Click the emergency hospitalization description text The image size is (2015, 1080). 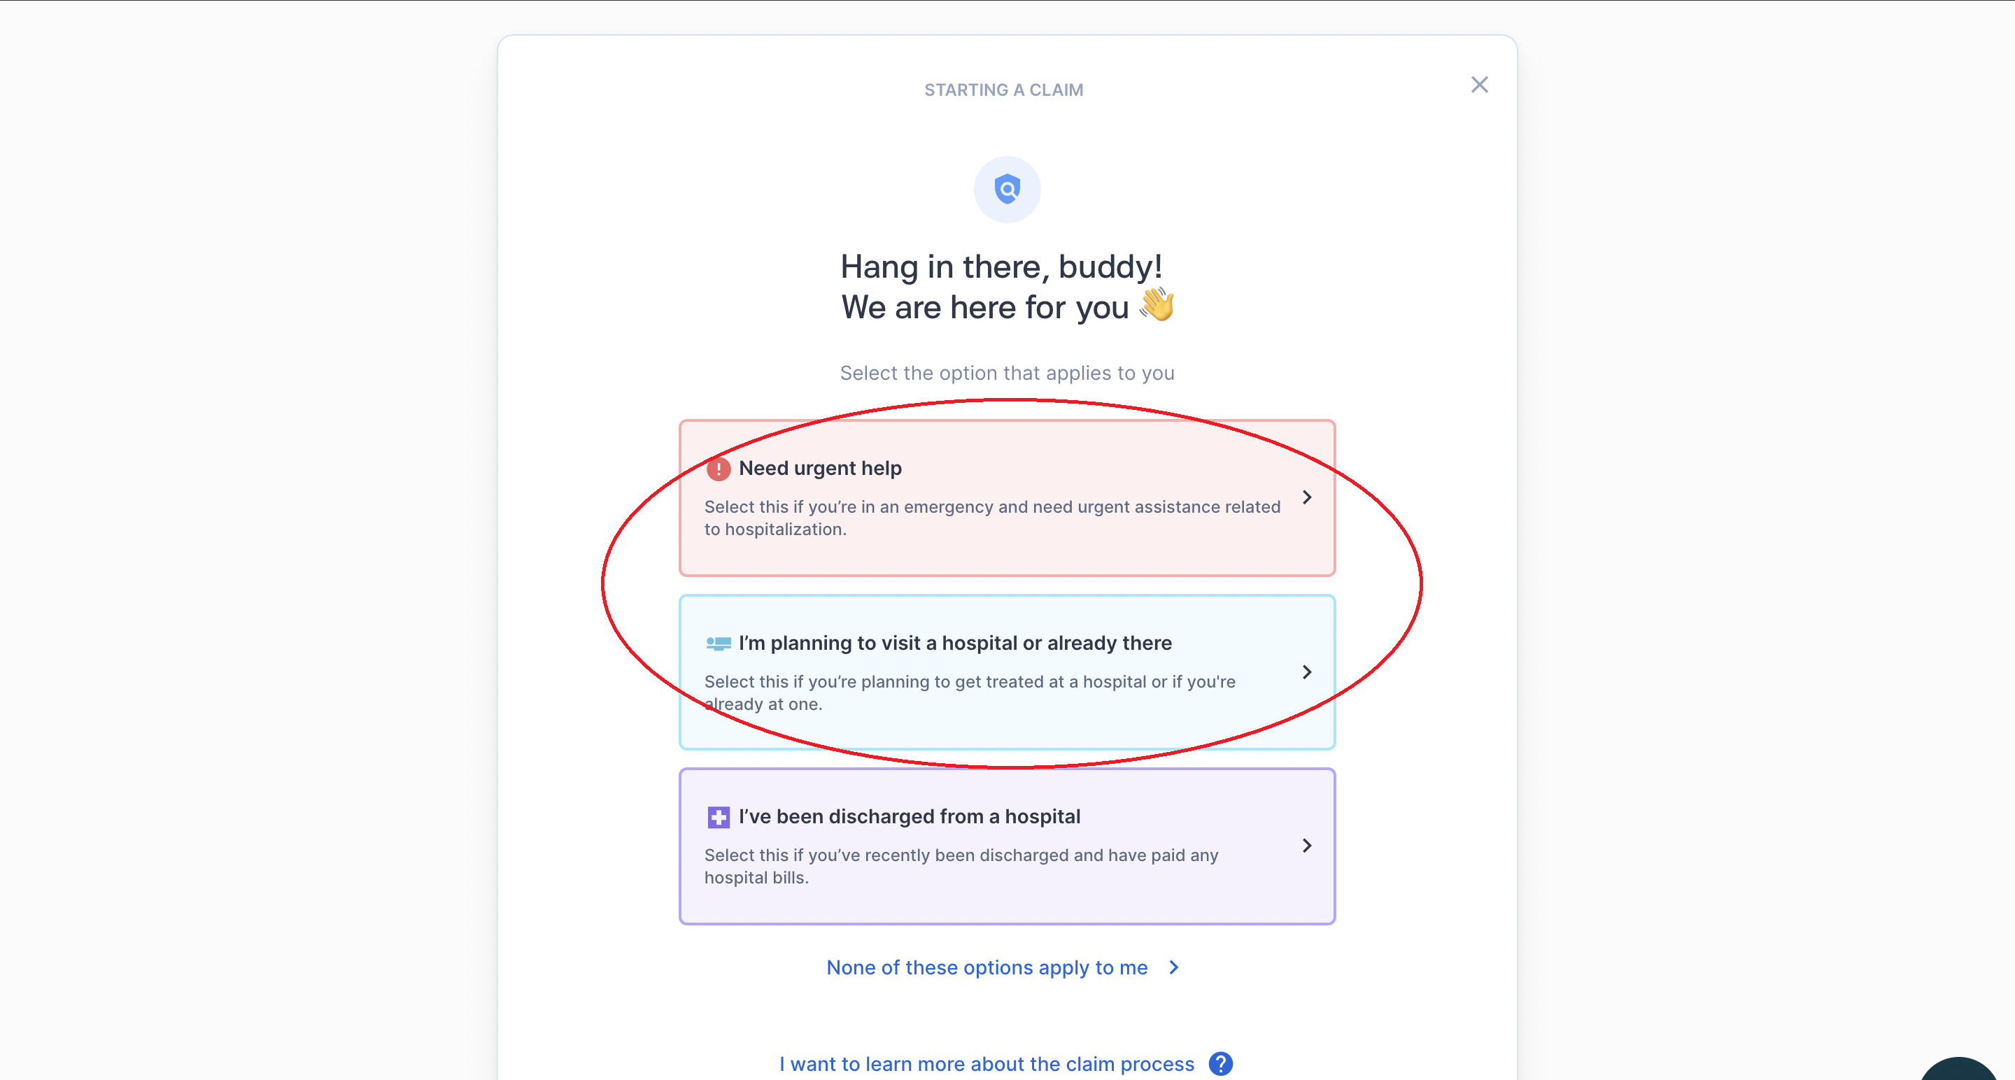(x=992, y=518)
